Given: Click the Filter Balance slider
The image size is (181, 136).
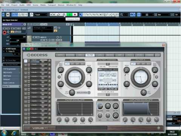Looking at the screenshot, I should click(108, 94).
